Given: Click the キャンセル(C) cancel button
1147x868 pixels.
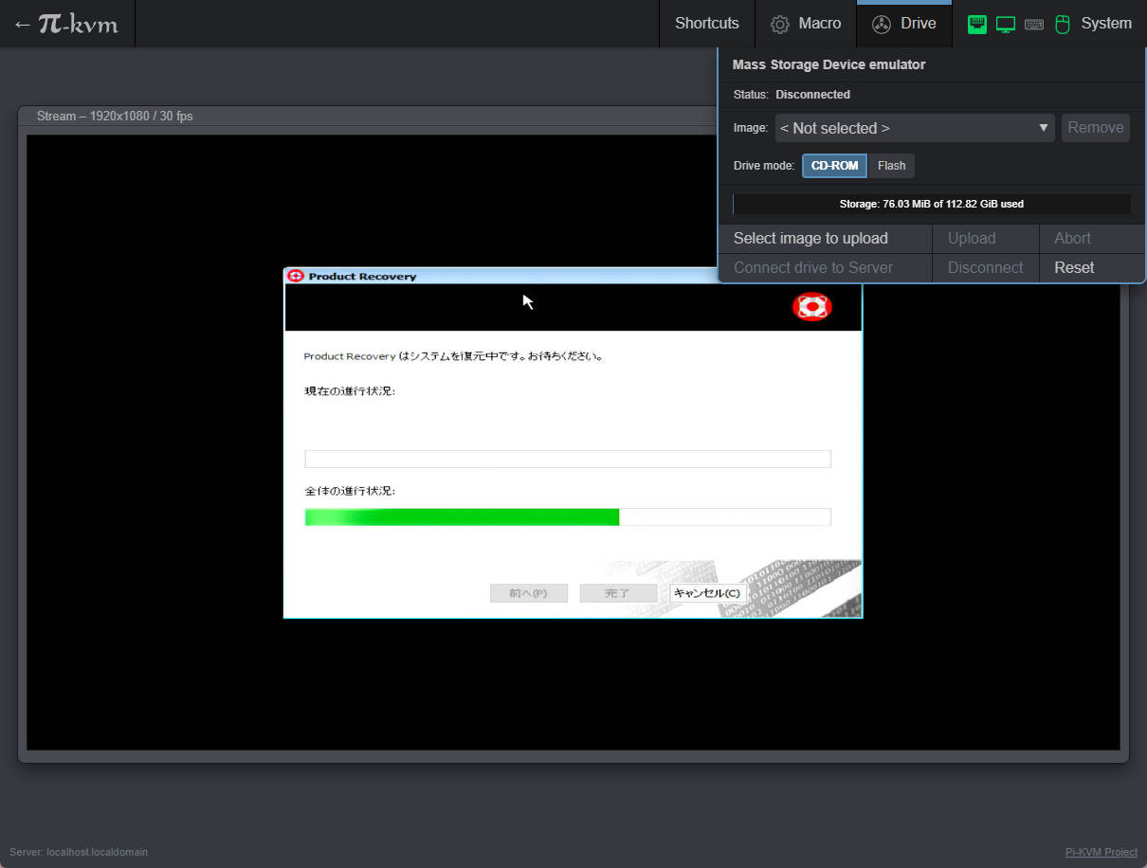Looking at the screenshot, I should [706, 593].
